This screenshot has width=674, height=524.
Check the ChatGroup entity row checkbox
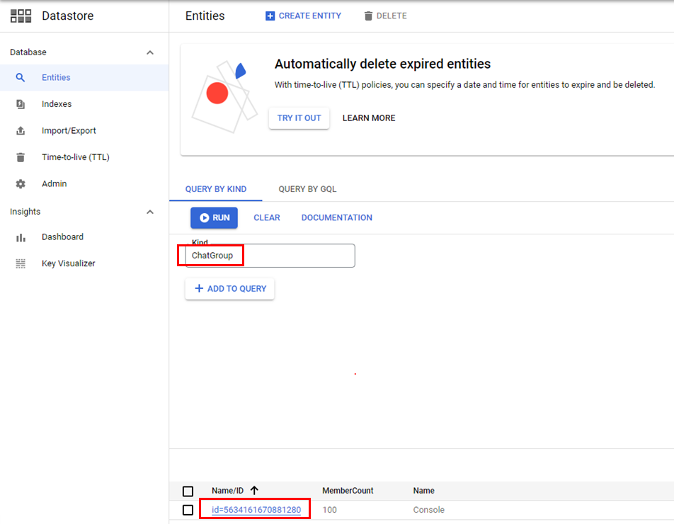point(188,509)
